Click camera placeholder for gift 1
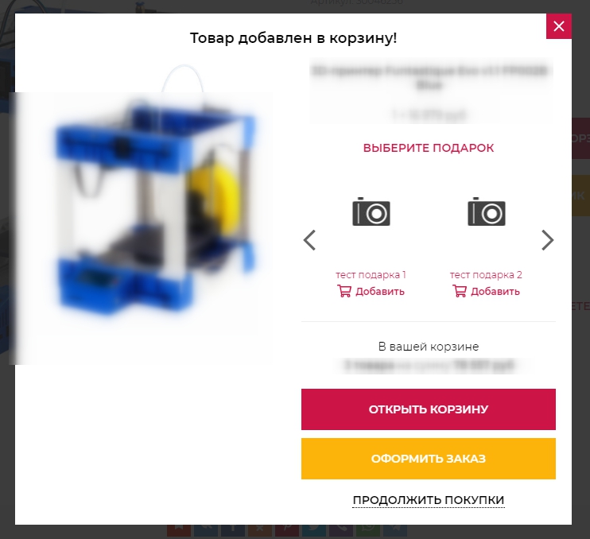This screenshot has width=590, height=539. [x=371, y=211]
